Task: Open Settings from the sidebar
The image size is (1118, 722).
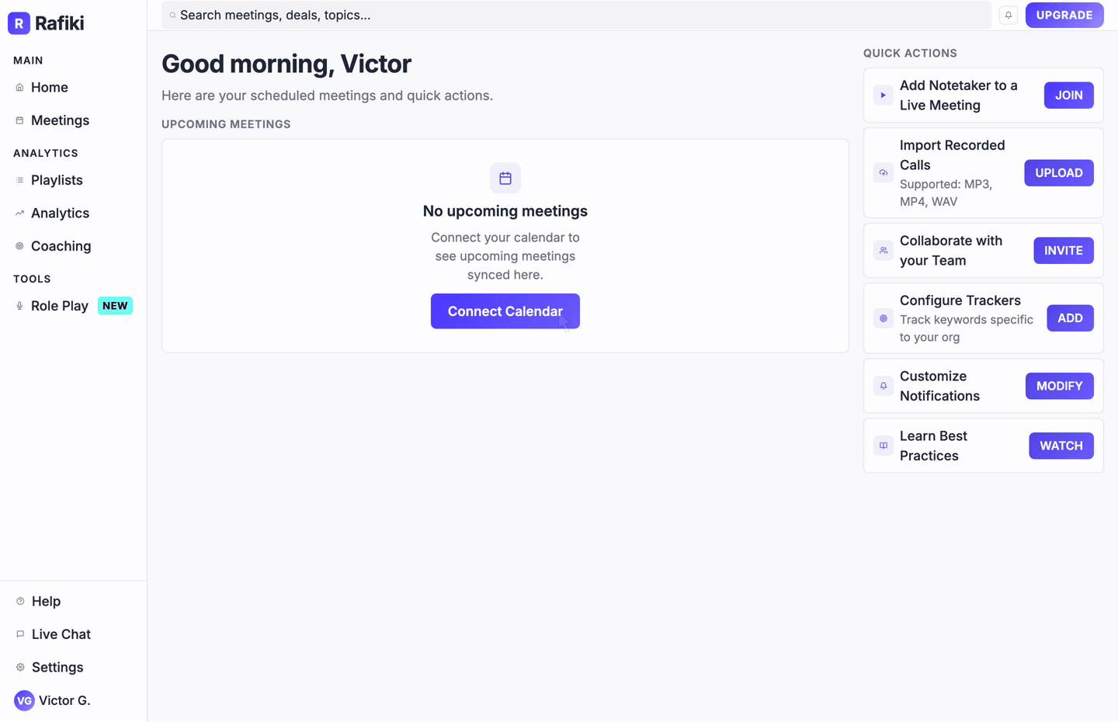Action: click(x=57, y=667)
